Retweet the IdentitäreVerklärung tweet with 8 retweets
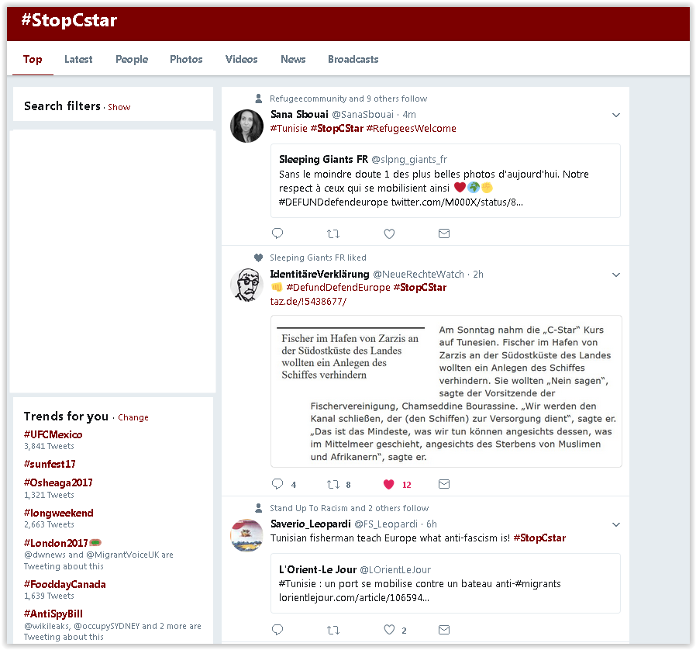The height and width of the screenshot is (650, 696). [x=333, y=484]
